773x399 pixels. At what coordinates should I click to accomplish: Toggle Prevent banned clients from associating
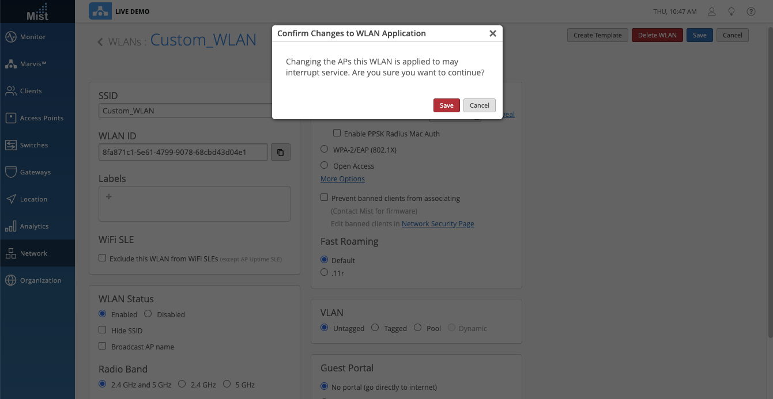pos(325,197)
